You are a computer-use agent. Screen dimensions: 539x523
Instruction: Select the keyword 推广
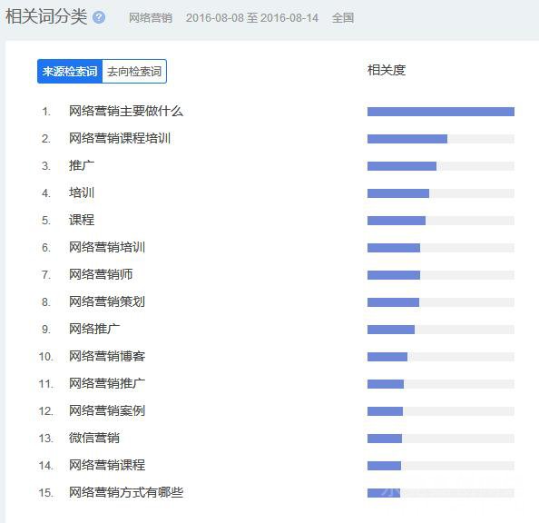pyautogui.click(x=82, y=165)
